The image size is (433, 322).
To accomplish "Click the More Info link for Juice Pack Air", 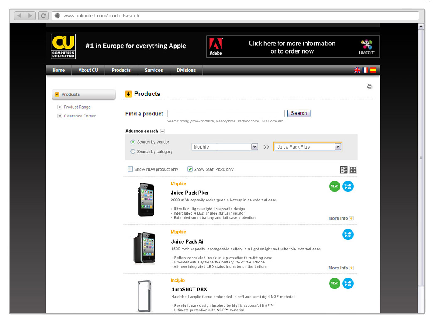I will [x=338, y=268].
